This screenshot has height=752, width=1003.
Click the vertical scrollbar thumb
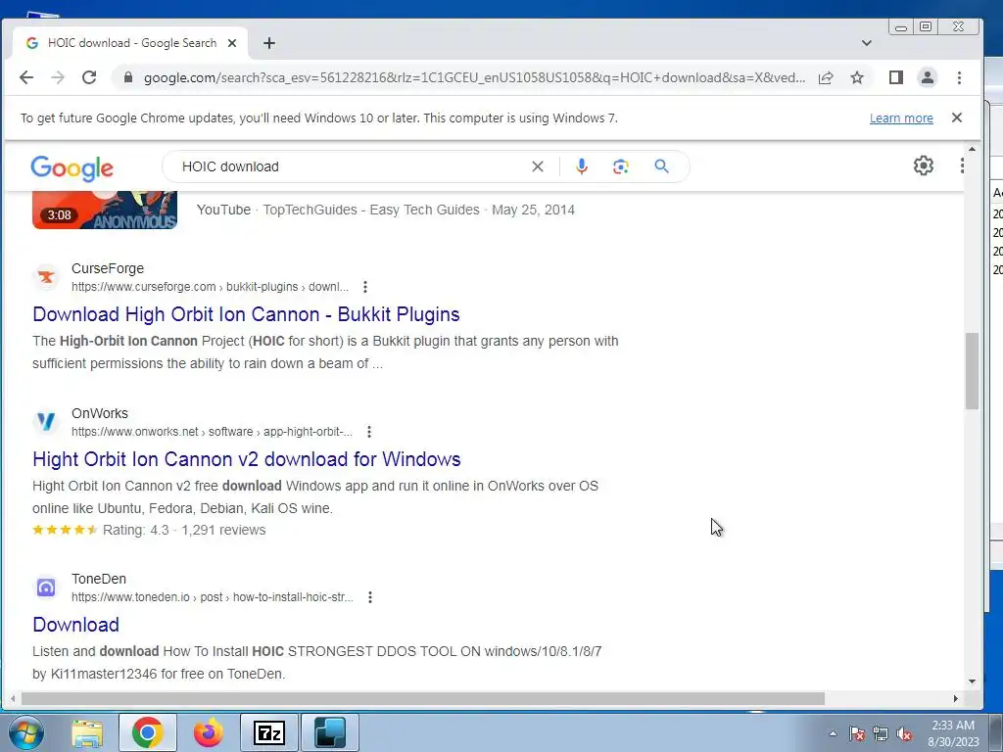(x=973, y=371)
